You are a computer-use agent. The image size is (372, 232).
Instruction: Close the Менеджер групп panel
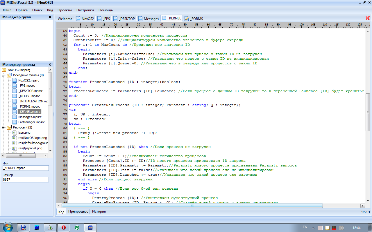50,17
